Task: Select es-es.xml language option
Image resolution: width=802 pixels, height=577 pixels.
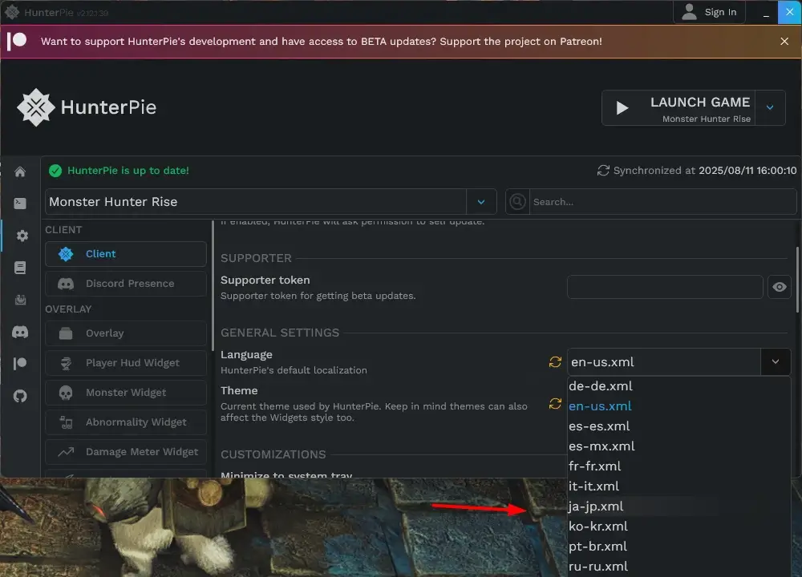Action: click(x=678, y=426)
